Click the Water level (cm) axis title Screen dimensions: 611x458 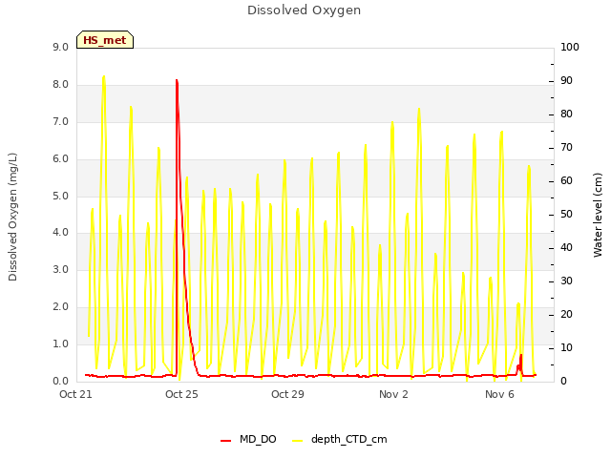[x=598, y=215]
